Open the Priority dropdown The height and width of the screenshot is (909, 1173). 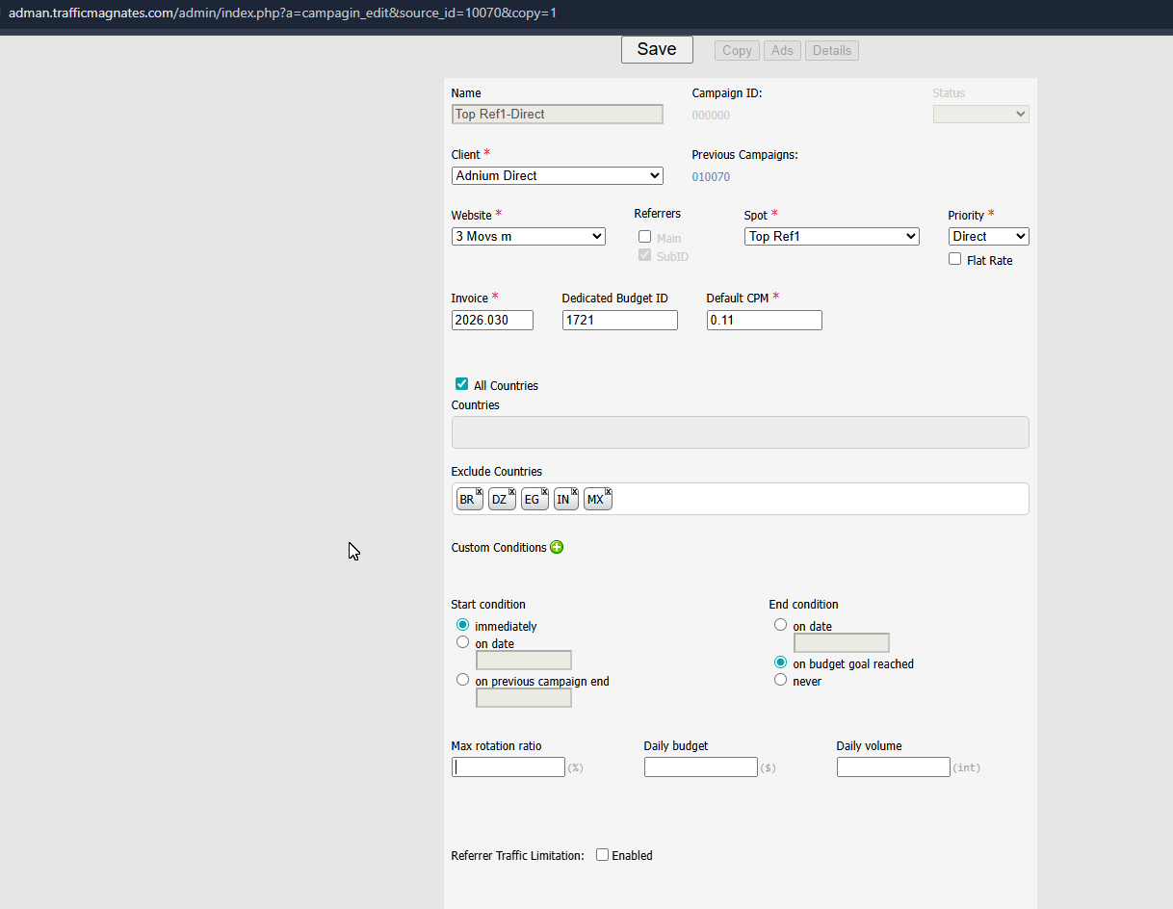(989, 236)
